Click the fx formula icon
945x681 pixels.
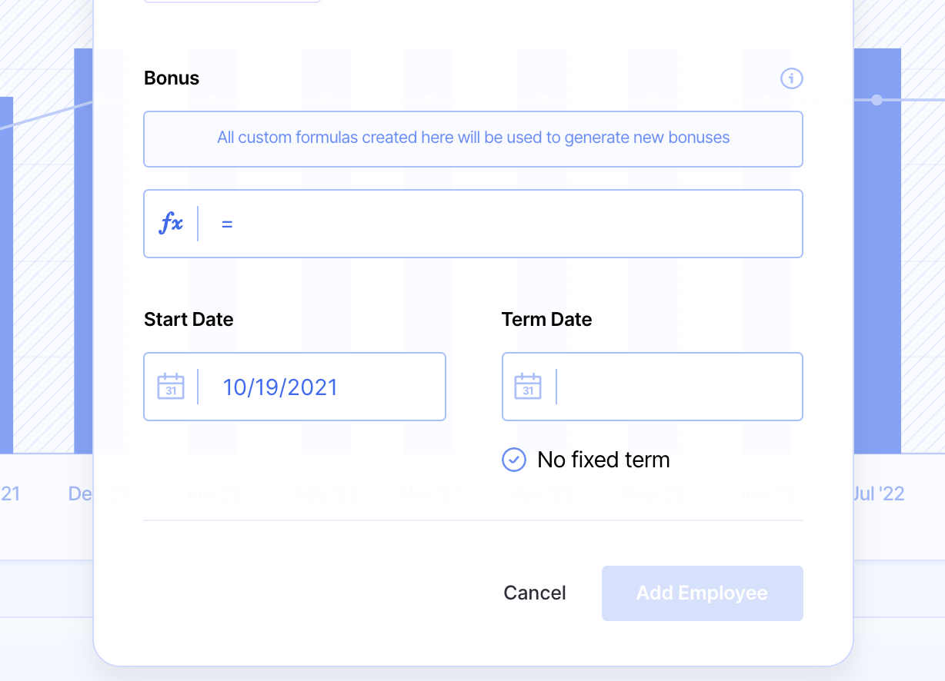[x=171, y=224]
